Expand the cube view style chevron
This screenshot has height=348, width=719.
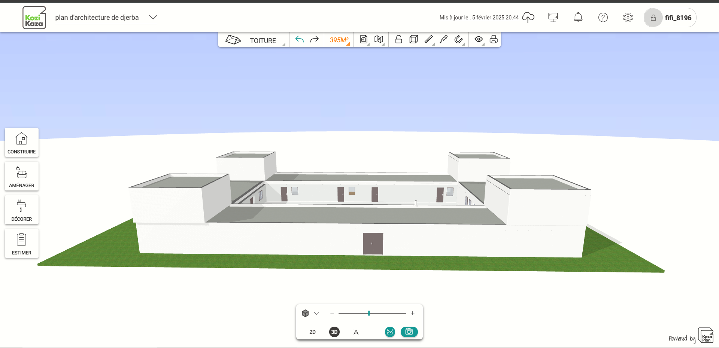click(316, 314)
